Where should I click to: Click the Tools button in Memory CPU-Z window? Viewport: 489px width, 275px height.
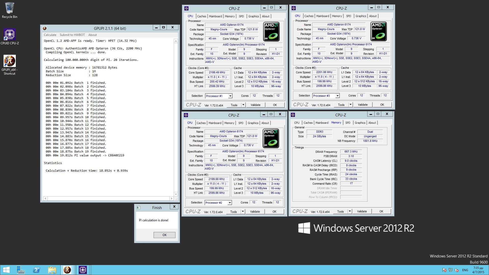pyautogui.click(x=340, y=211)
